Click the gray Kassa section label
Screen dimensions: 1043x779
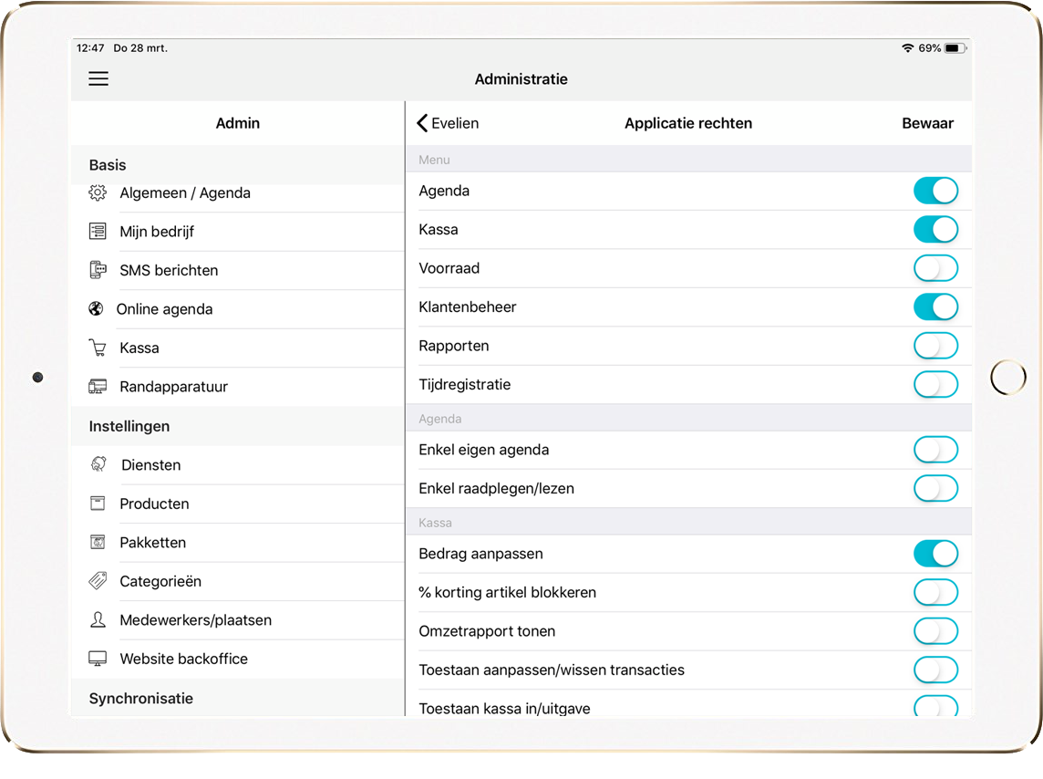tap(435, 523)
